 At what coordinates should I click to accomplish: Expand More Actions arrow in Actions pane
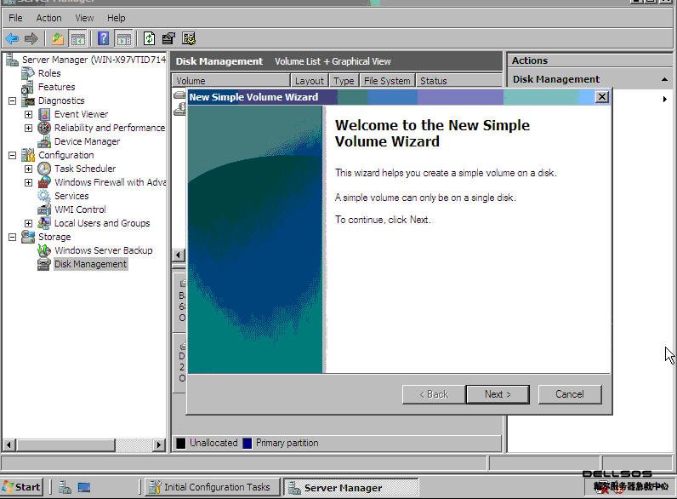tap(665, 100)
